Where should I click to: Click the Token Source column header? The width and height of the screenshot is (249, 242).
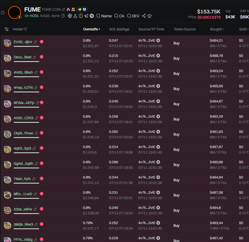point(185,29)
